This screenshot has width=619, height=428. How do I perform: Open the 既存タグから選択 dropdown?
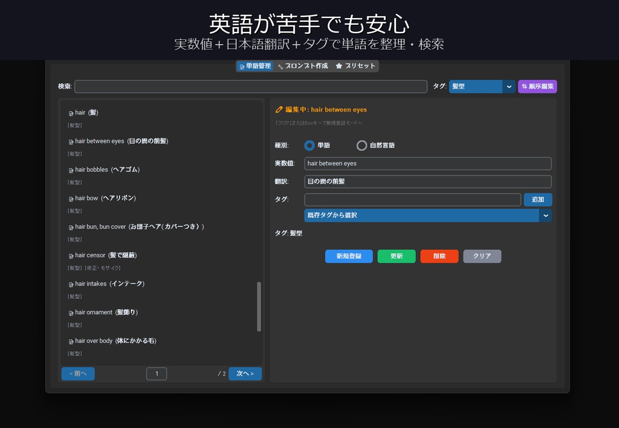(428, 215)
